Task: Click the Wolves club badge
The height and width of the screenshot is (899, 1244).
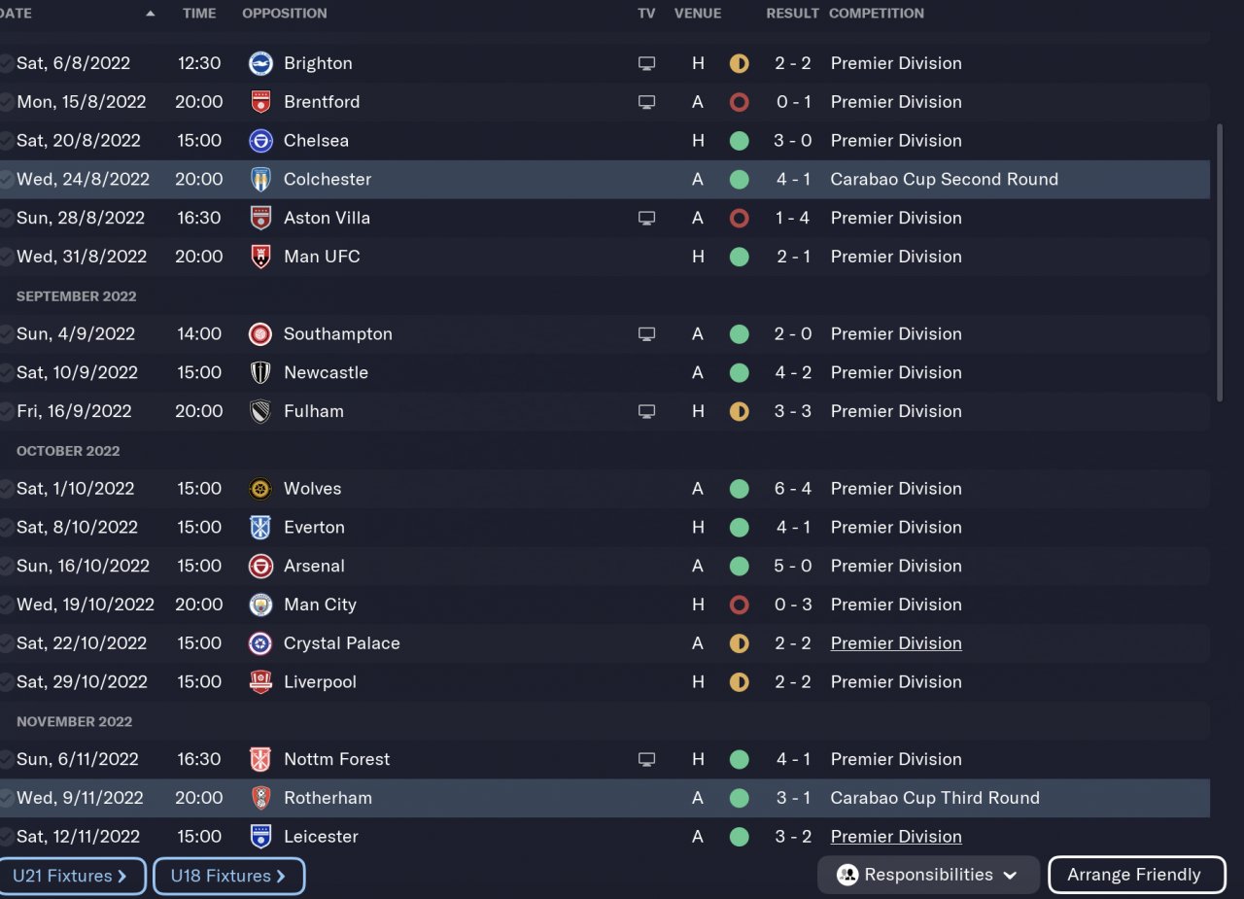Action: [x=260, y=489]
